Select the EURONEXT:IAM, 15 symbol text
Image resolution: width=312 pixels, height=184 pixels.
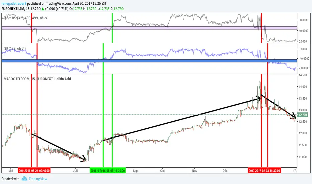[15, 9]
